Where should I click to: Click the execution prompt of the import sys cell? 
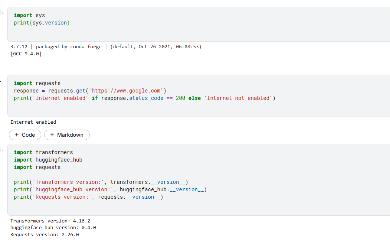tap(2, 13)
